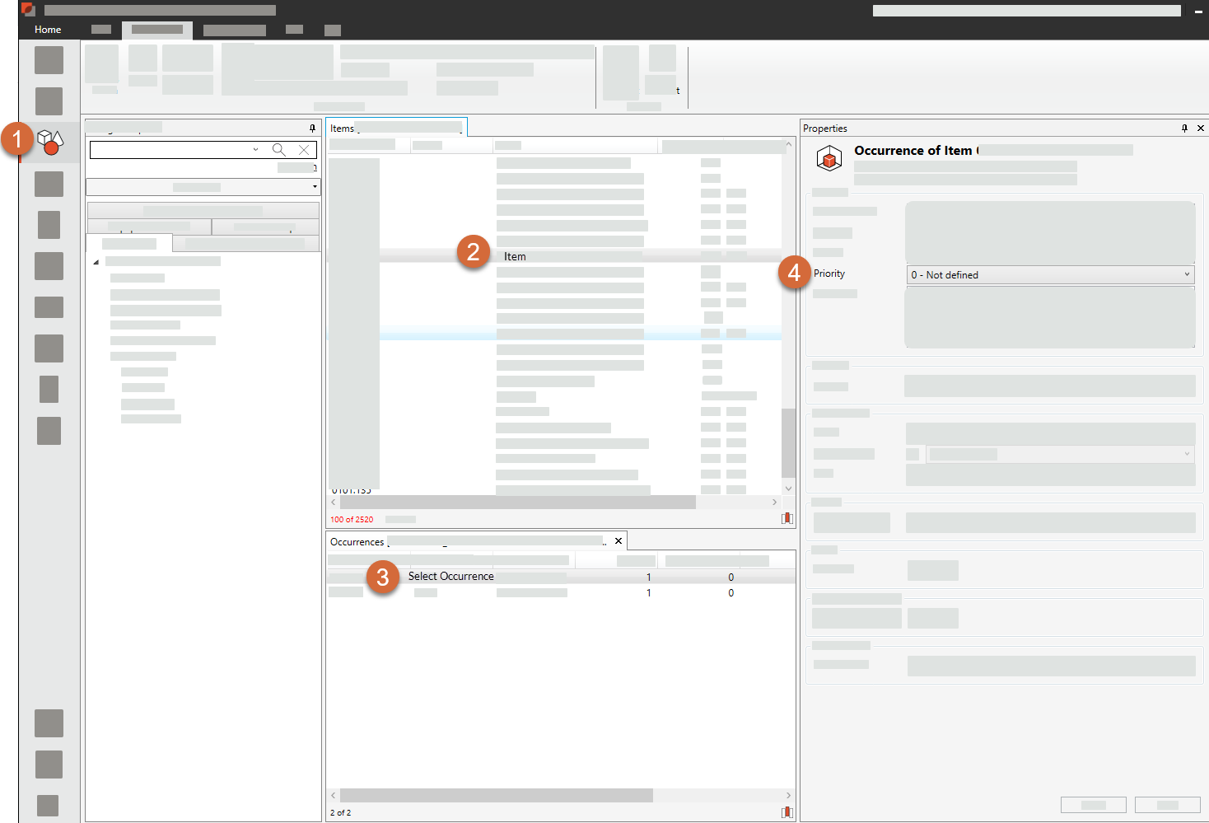This screenshot has height=823, width=1209.
Task: Select the Occurrences tab
Action: tap(357, 541)
